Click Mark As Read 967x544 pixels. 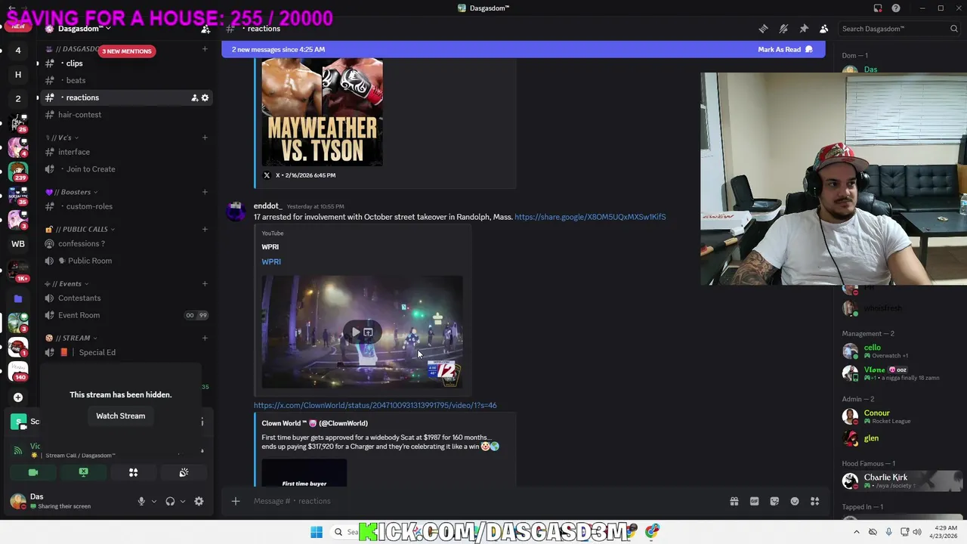[x=785, y=49]
